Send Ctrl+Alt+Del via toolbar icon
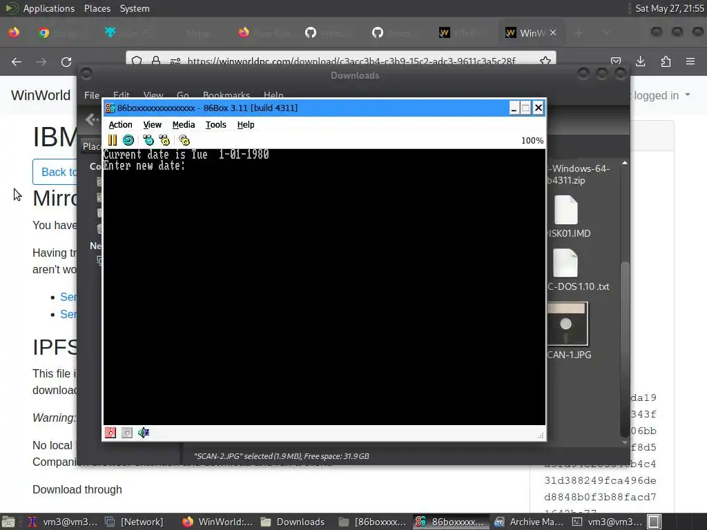The height and width of the screenshot is (530, 707). pyautogui.click(x=148, y=140)
